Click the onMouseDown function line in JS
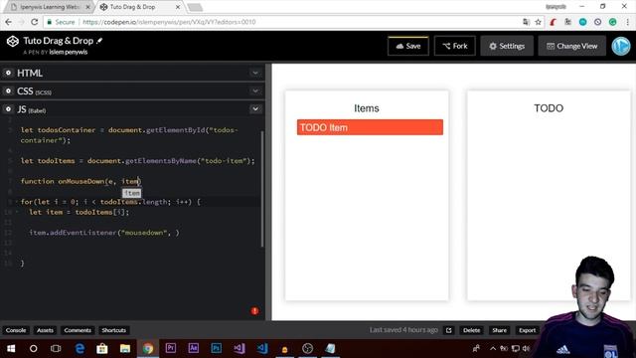Image resolution: width=636 pixels, height=358 pixels. [x=81, y=181]
